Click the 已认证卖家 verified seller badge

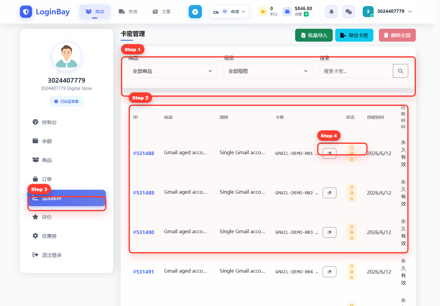point(66,101)
